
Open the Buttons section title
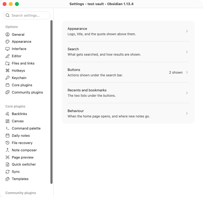pos(74,70)
